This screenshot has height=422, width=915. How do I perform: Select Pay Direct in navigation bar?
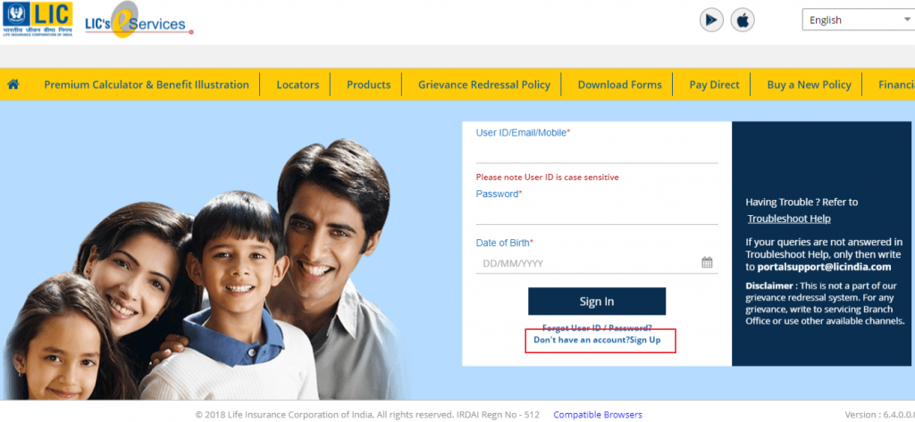714,85
